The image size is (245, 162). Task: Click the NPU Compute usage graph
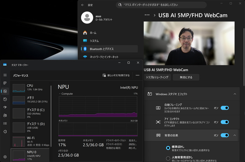click(x=98, y=107)
